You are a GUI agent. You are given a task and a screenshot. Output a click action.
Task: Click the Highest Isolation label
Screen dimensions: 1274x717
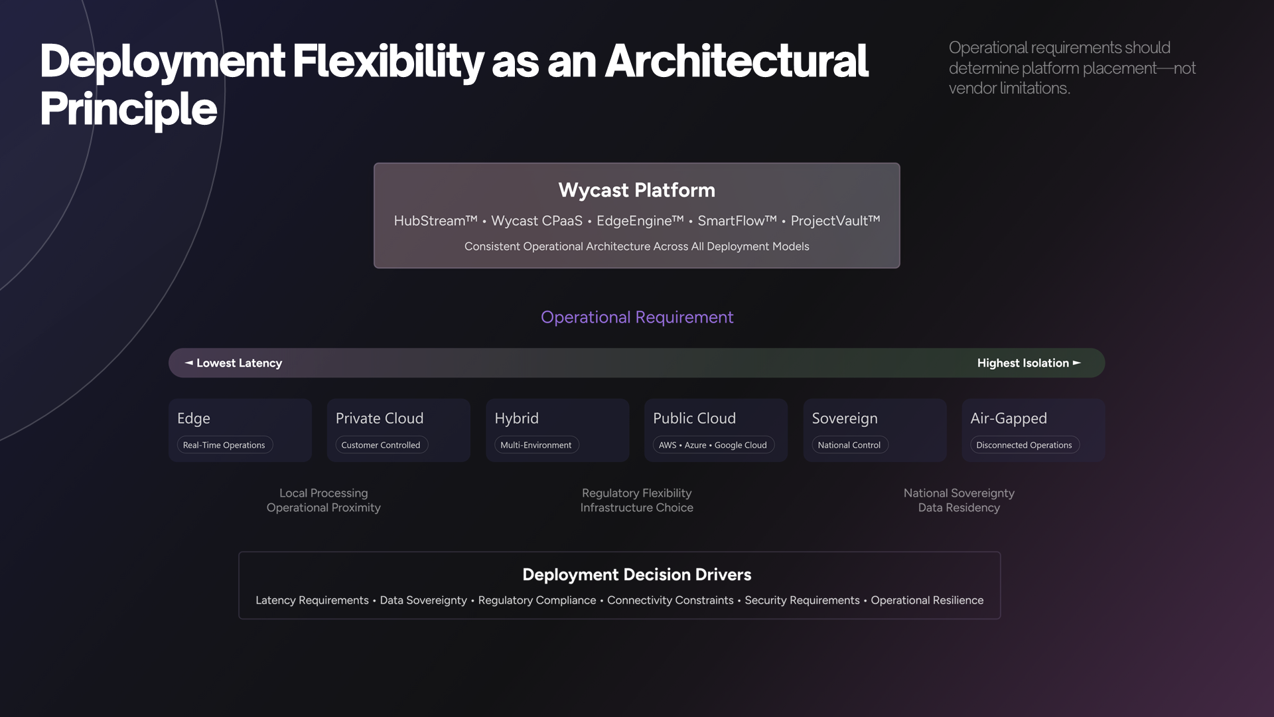(x=1029, y=363)
